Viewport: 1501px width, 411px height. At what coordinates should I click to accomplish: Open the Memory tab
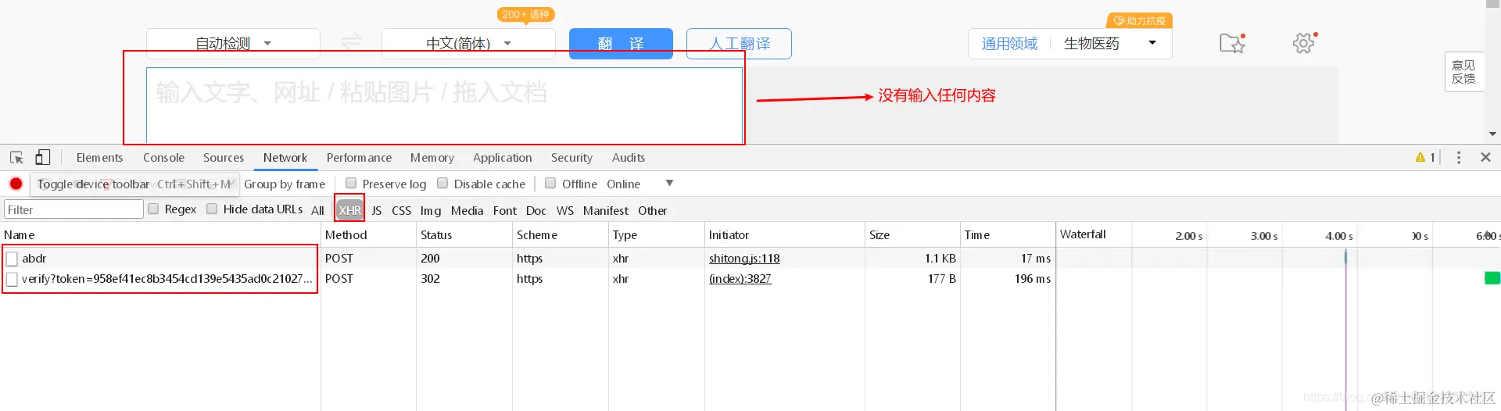coord(432,157)
